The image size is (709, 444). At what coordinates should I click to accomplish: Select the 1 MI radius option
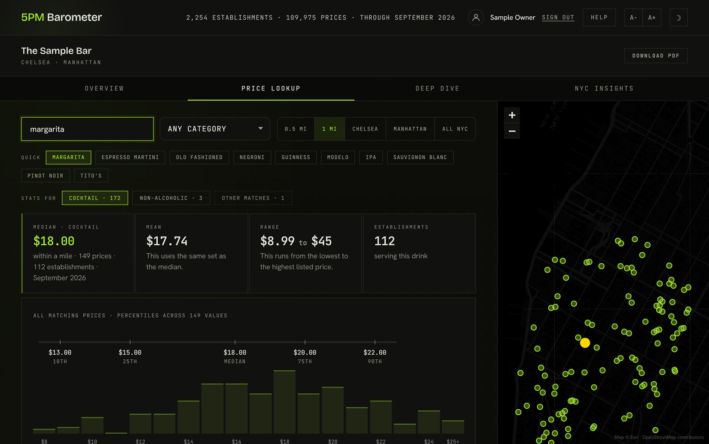[330, 129]
